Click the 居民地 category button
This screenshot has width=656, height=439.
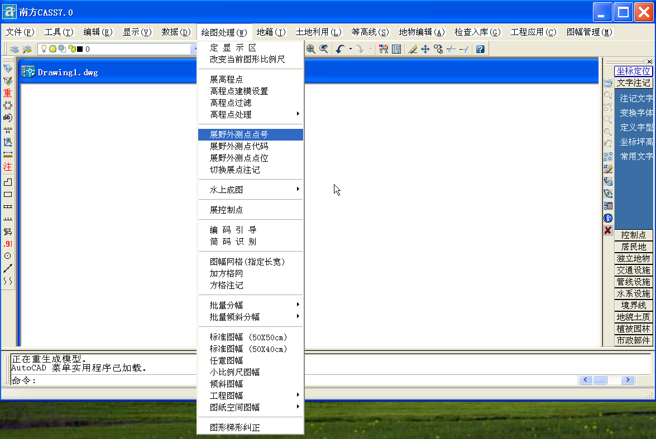click(x=634, y=247)
